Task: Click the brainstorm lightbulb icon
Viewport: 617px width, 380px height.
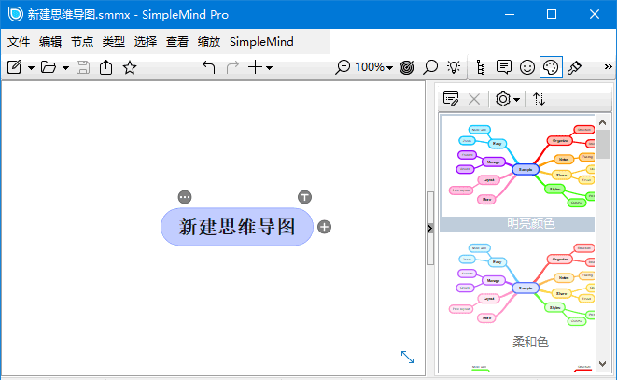Action: coord(454,67)
